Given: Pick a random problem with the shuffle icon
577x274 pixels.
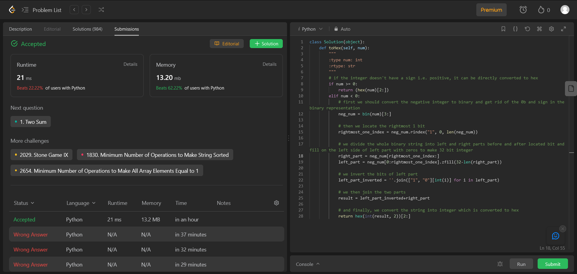Looking at the screenshot, I should coord(101,10).
